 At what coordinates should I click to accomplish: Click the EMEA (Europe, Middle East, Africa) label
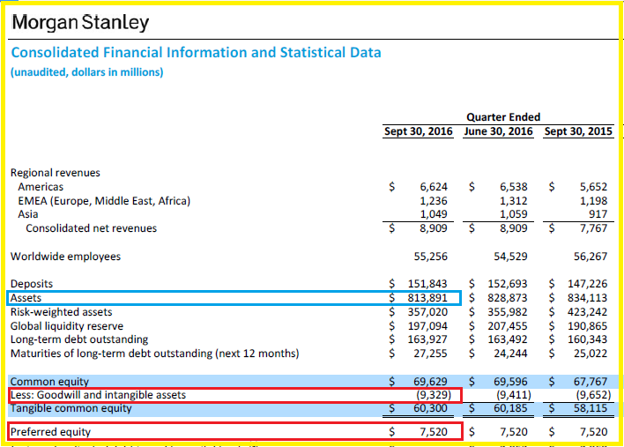click(104, 201)
